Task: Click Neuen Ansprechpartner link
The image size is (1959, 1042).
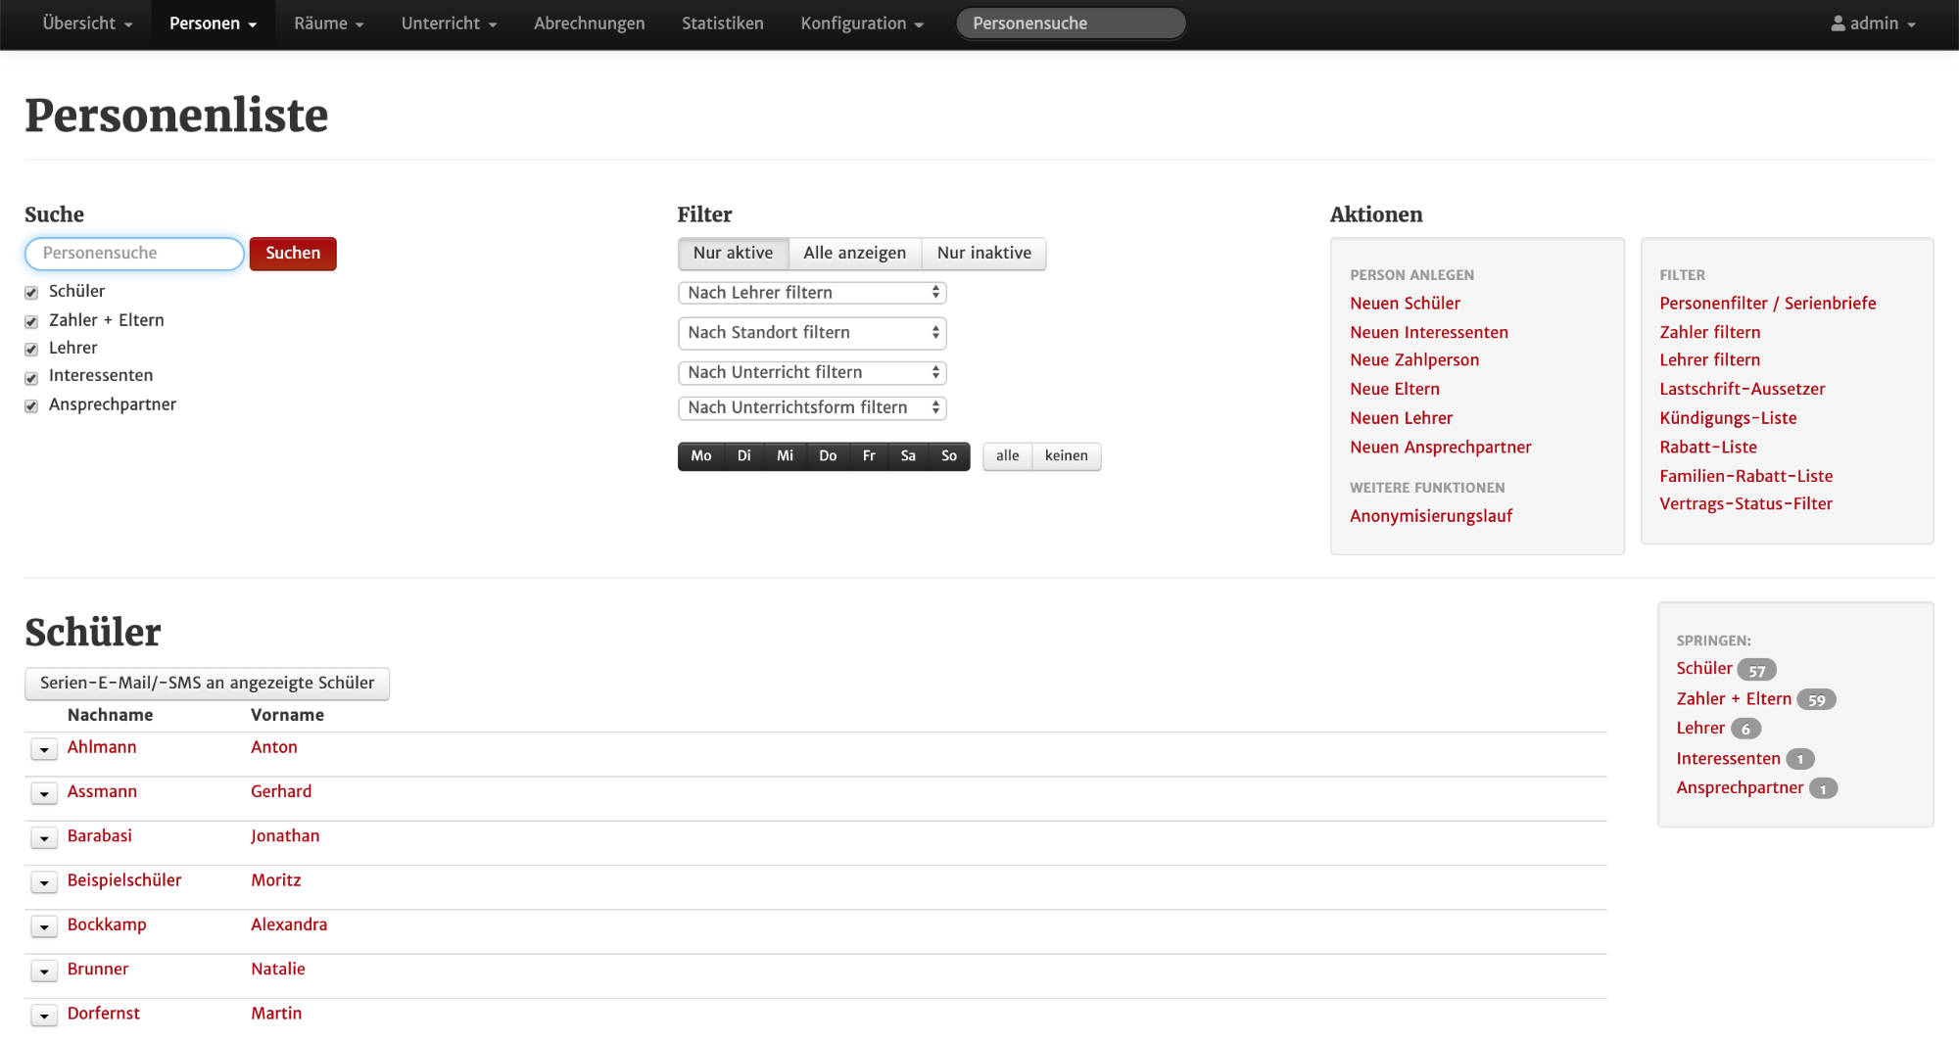Action: pos(1440,448)
